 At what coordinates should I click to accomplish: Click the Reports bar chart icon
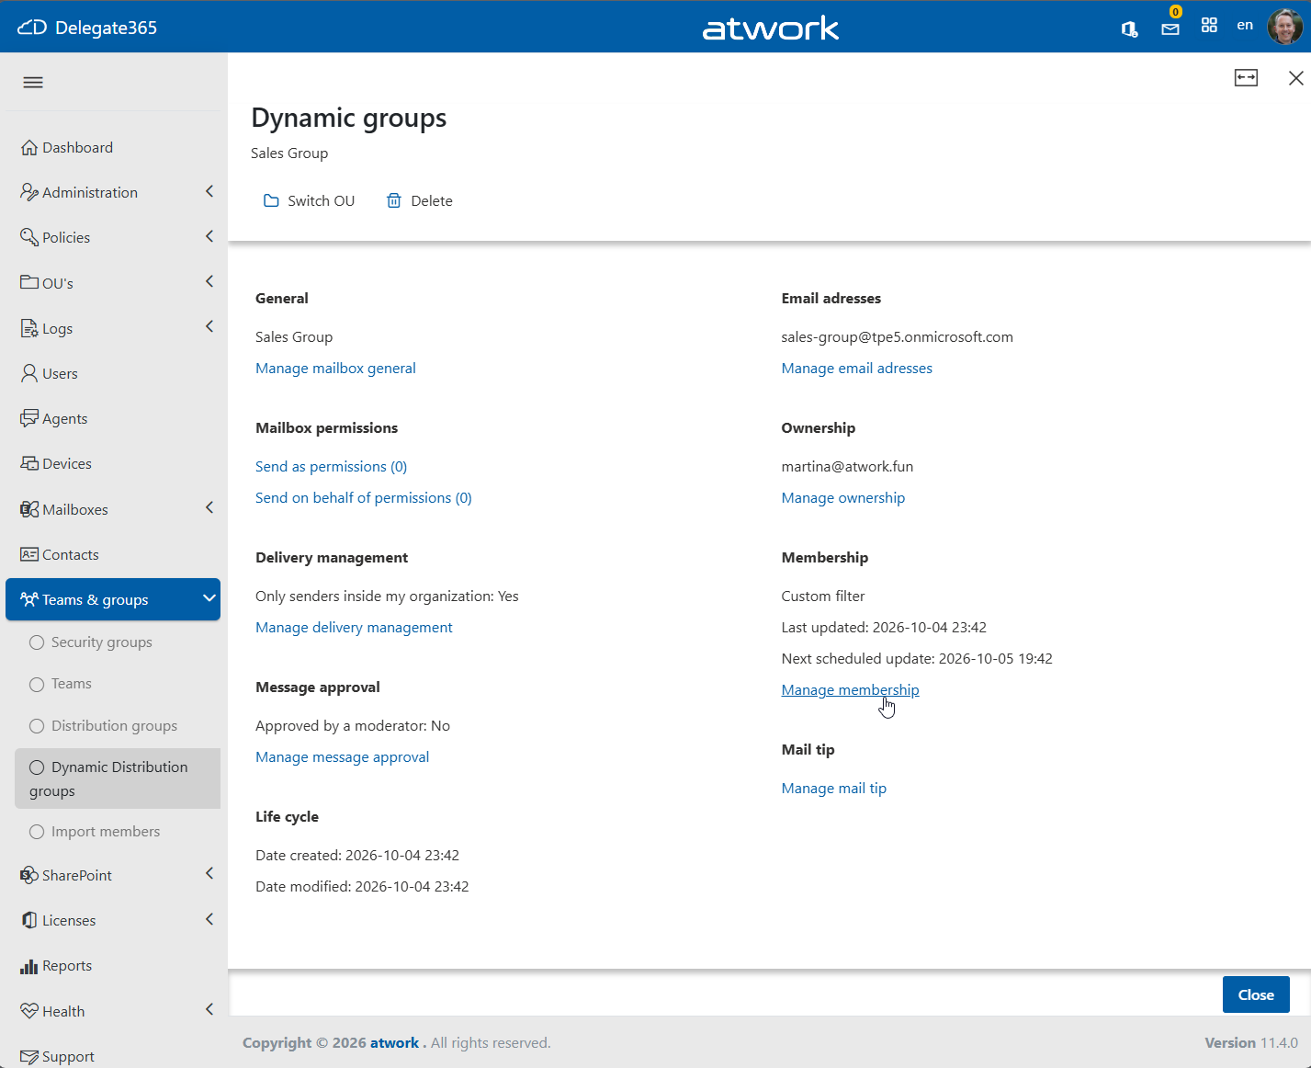pos(29,965)
